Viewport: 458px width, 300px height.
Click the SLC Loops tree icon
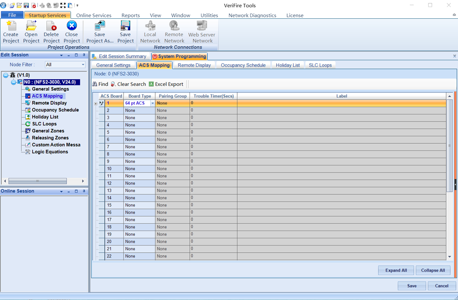tap(28, 124)
